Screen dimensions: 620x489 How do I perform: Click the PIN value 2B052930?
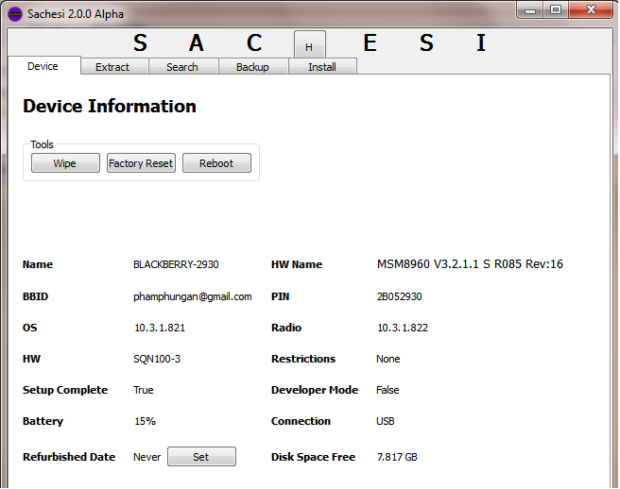click(400, 296)
